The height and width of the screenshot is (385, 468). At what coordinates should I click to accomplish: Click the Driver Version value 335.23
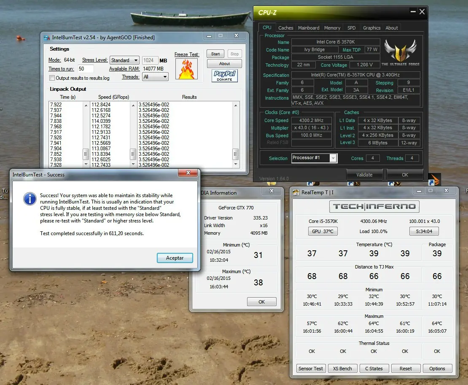point(260,218)
